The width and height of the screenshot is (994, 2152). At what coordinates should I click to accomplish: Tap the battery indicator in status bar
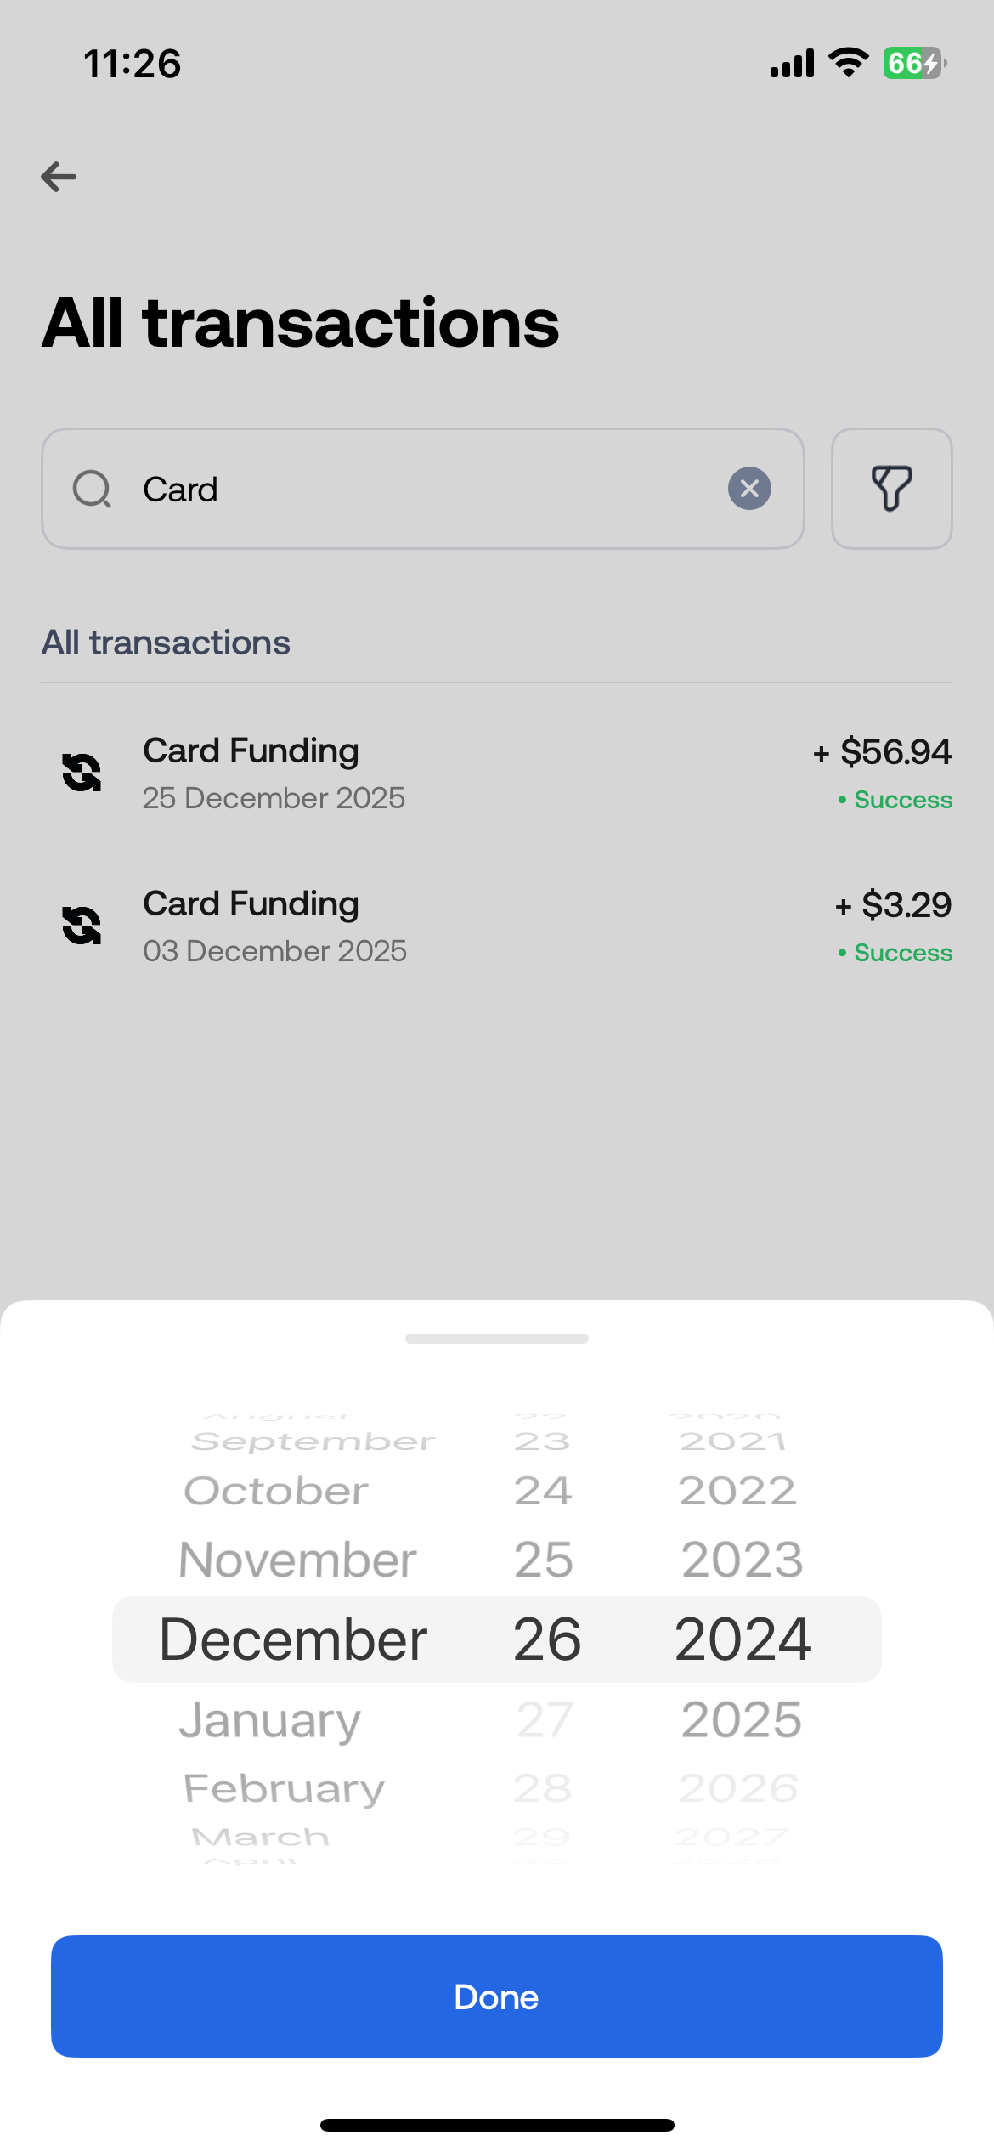[x=914, y=64]
